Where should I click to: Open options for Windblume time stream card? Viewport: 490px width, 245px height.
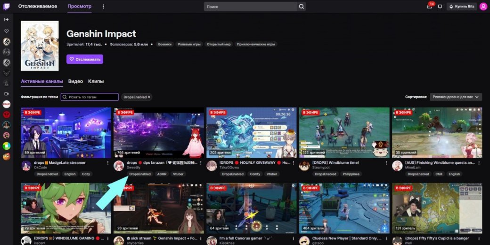pos(386,163)
